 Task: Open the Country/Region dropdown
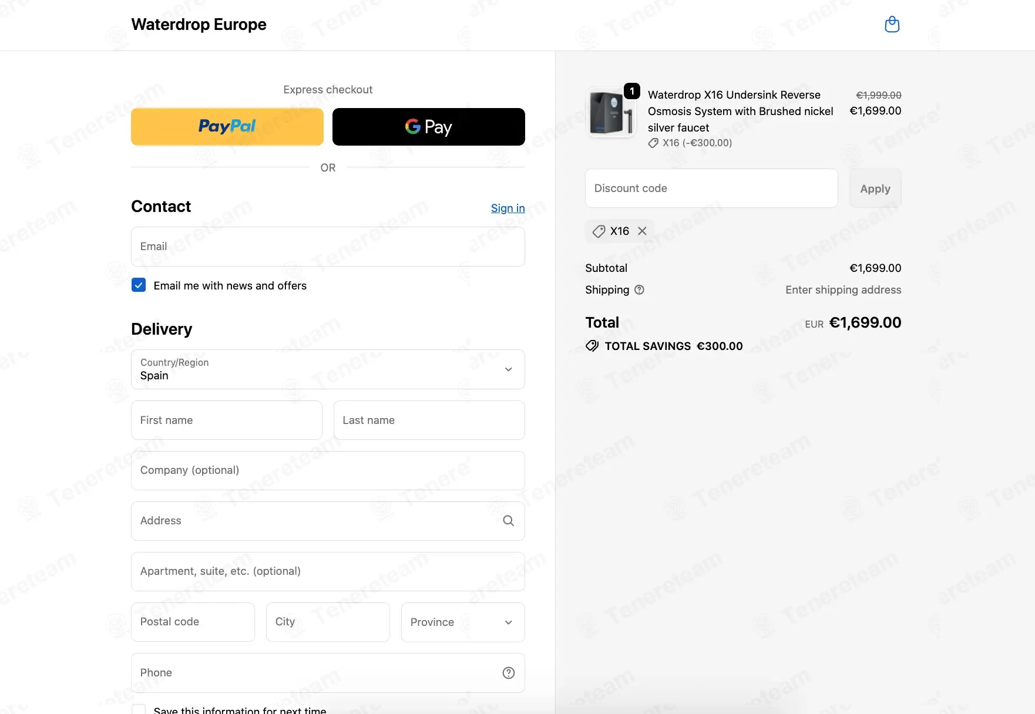coord(328,369)
